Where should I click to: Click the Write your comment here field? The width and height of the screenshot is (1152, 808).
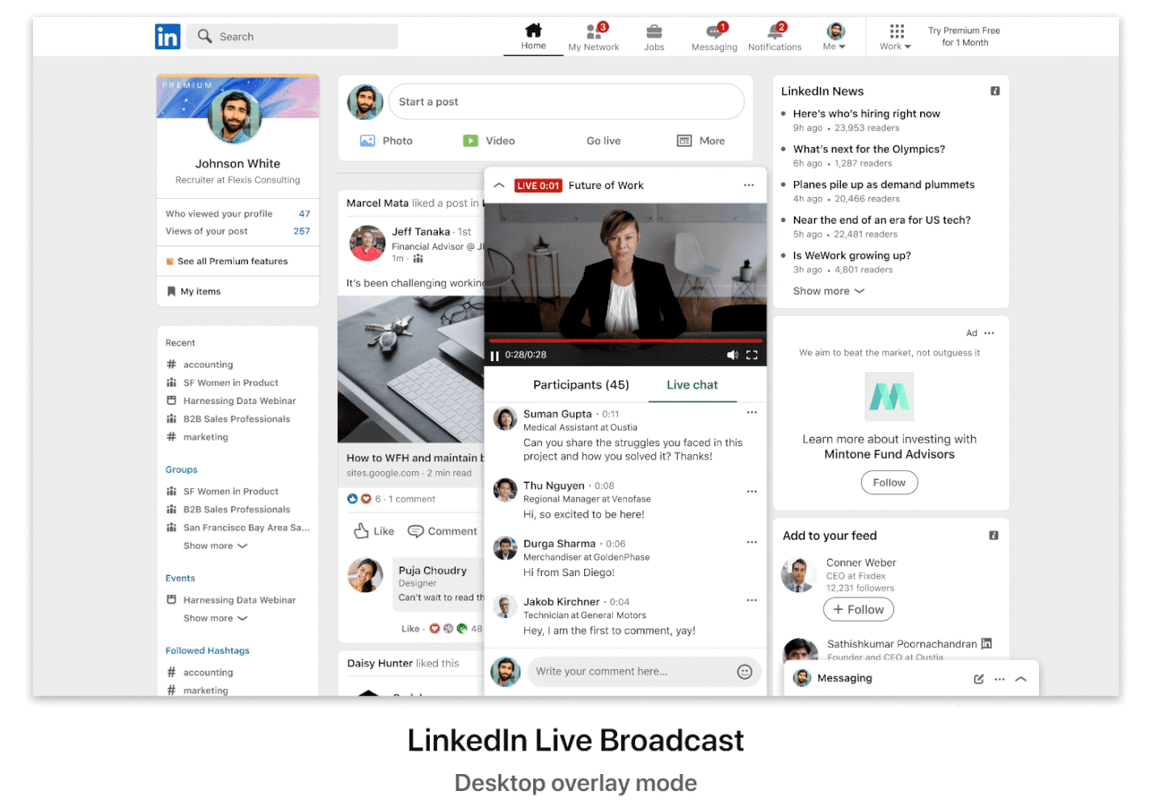pyautogui.click(x=644, y=671)
